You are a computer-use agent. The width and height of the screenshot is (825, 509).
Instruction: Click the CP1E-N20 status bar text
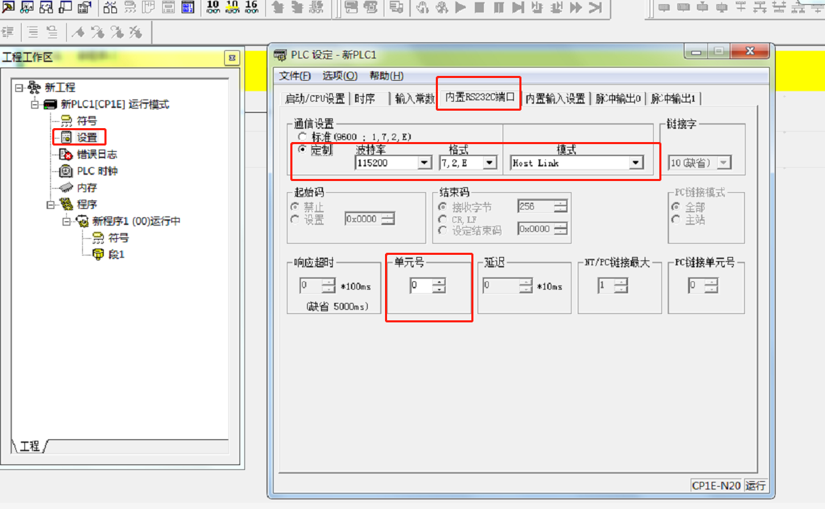716,485
